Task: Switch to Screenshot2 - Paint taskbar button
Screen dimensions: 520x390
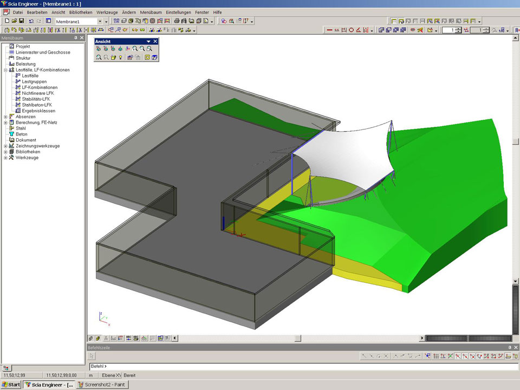Action: tap(102, 385)
